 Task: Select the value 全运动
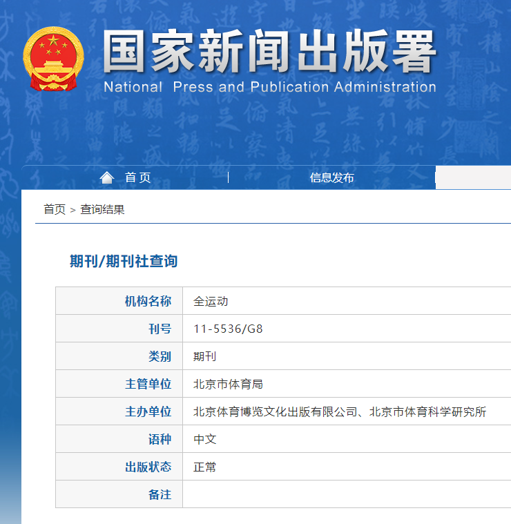pyautogui.click(x=211, y=301)
